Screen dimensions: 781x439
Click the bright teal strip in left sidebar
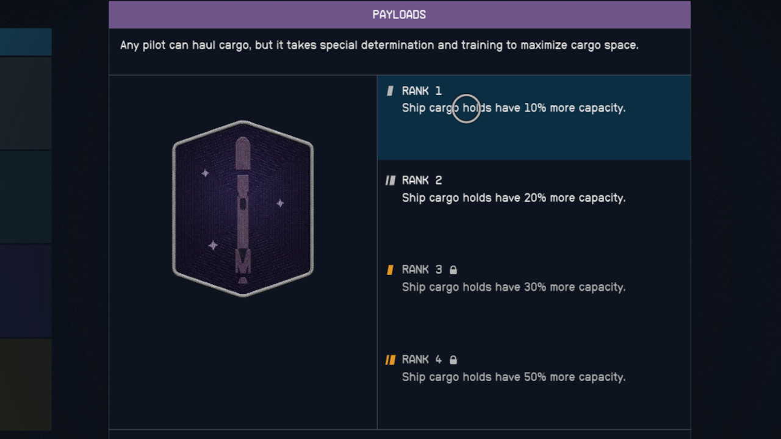pos(26,42)
